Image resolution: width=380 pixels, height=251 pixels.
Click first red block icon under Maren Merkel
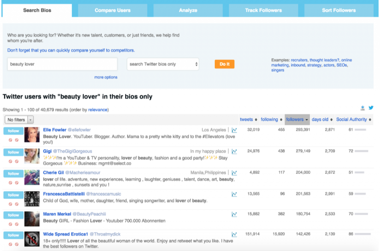click(10, 224)
